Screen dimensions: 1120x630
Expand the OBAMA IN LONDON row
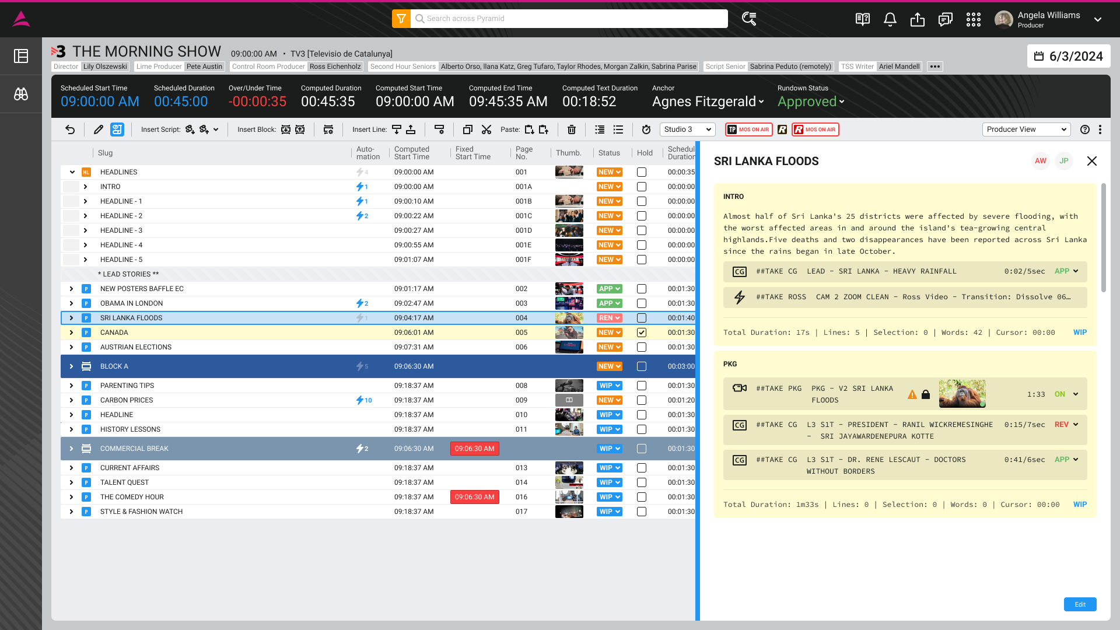(71, 303)
